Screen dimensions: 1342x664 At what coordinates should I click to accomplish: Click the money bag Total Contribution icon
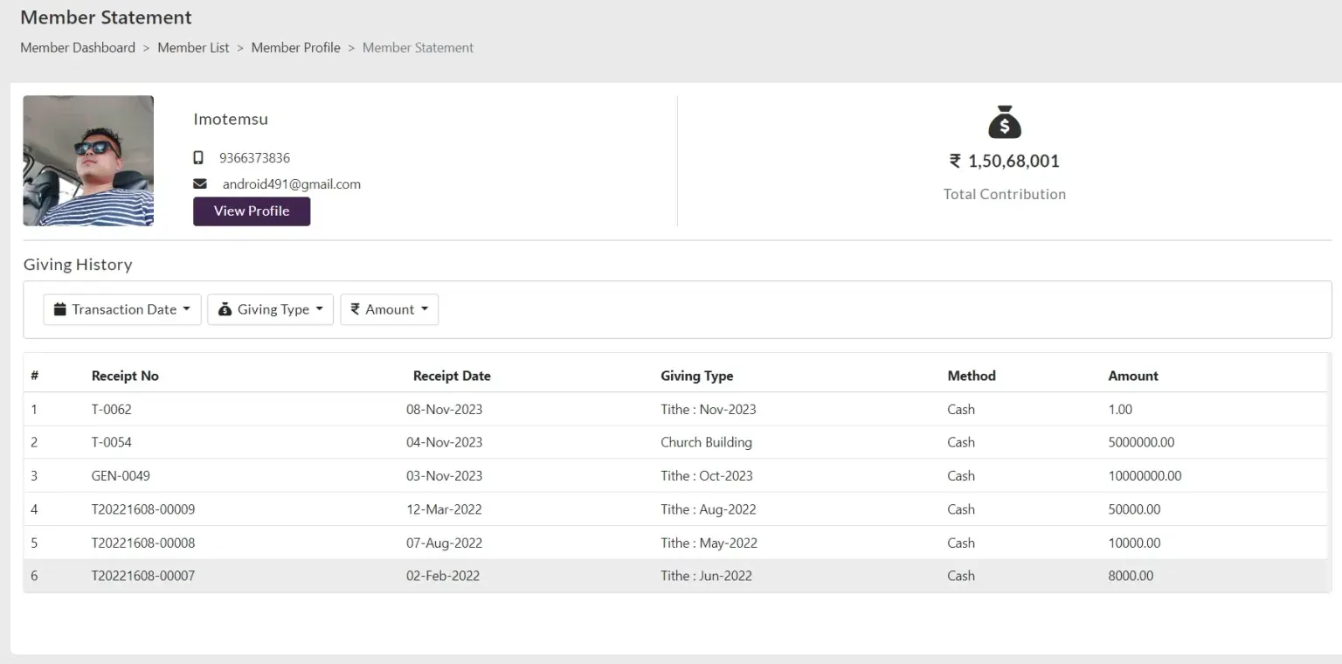(x=1004, y=122)
